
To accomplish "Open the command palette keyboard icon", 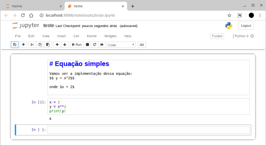I will (142, 45).
